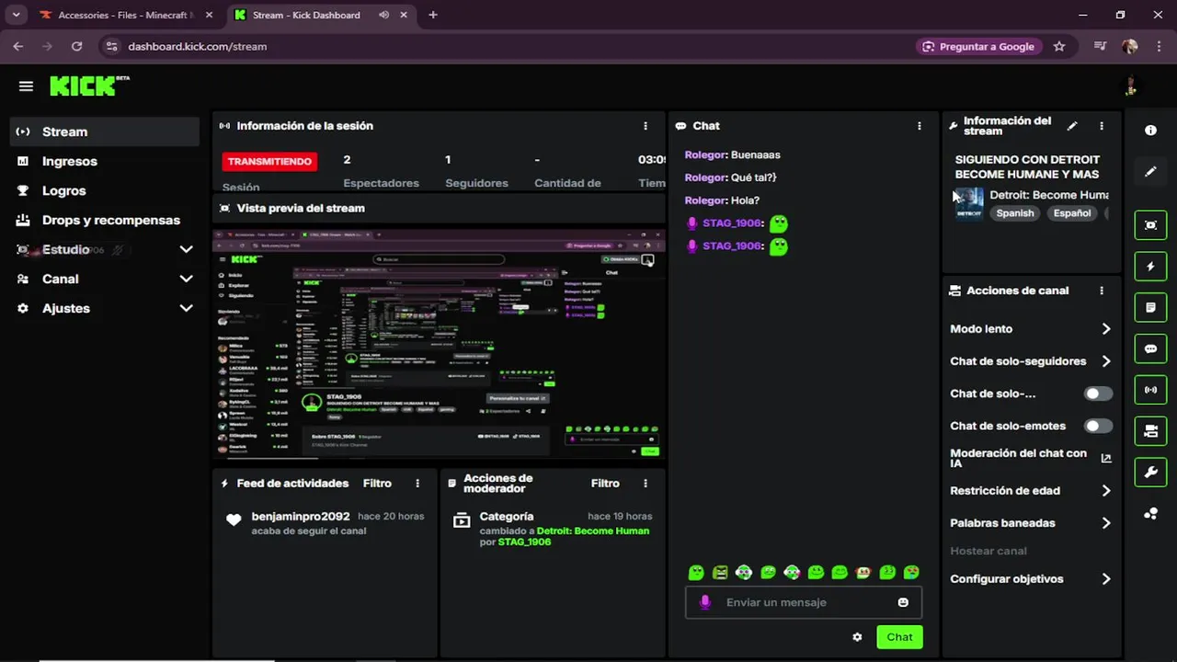Image resolution: width=1177 pixels, height=662 pixels.
Task: Open the Detroit: Become Human category link
Action: 592,531
